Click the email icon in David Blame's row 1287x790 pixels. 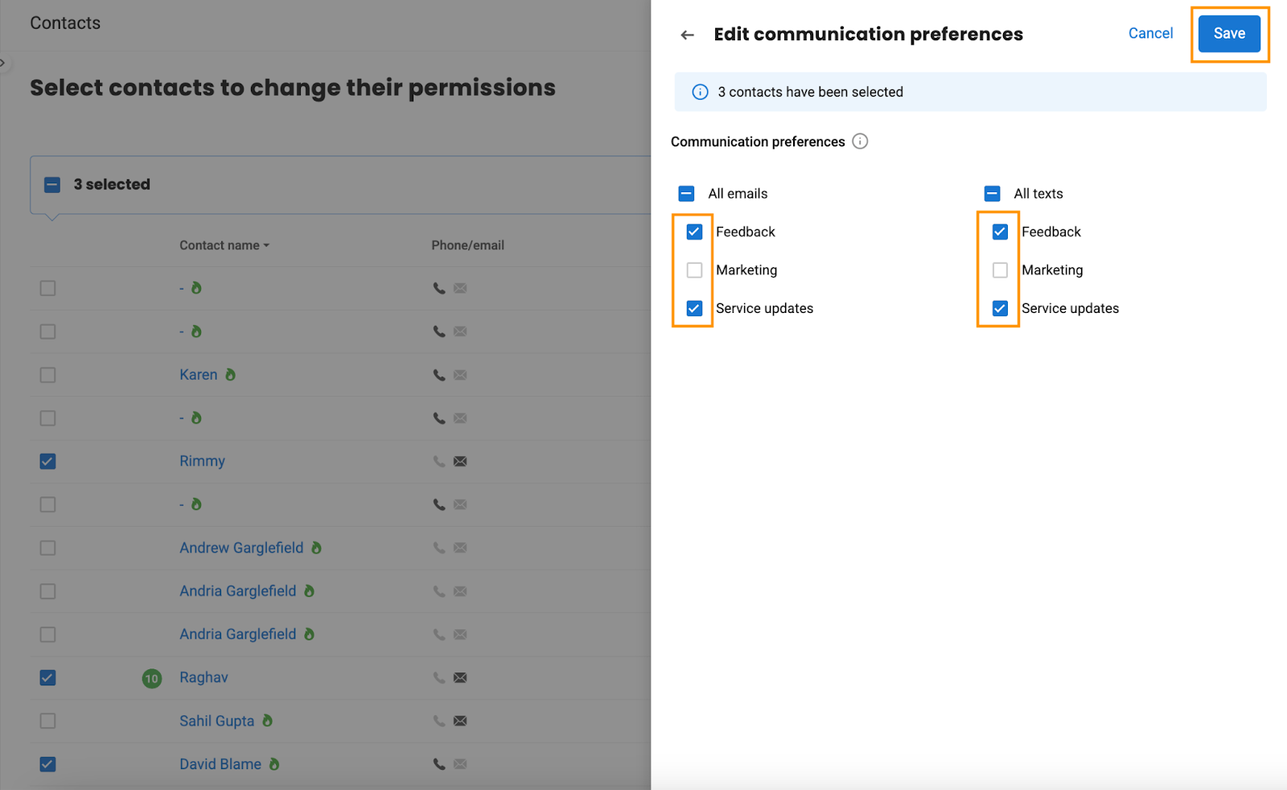point(460,764)
